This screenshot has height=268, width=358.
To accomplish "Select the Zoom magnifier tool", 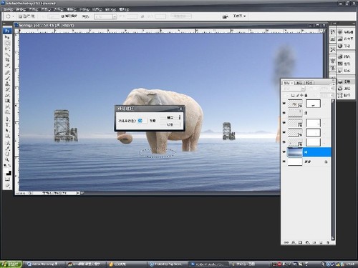I will tap(7, 159).
